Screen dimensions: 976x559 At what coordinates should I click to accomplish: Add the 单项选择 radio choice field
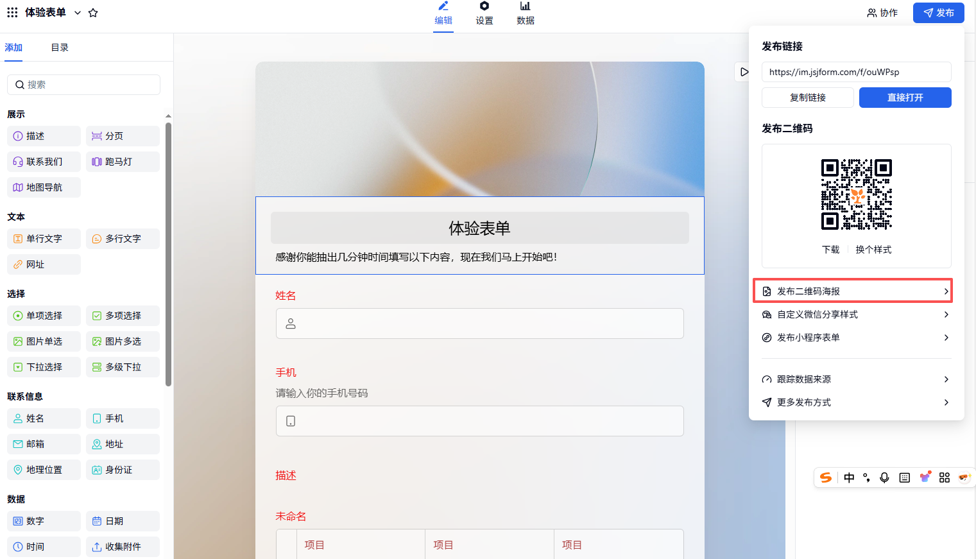(44, 316)
